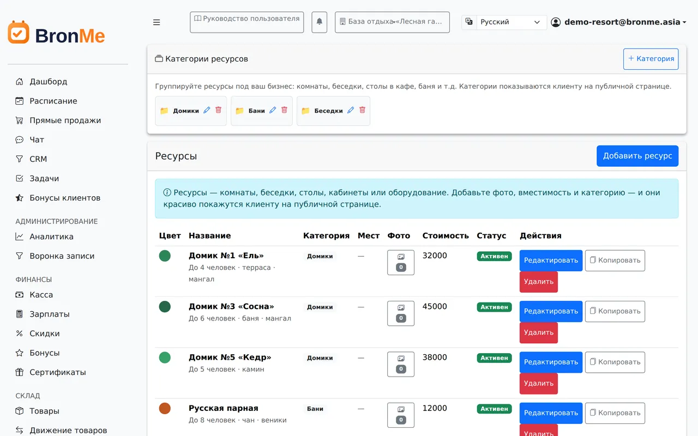Click the BronMe logo
This screenshot has width=698, height=436.
point(56,33)
